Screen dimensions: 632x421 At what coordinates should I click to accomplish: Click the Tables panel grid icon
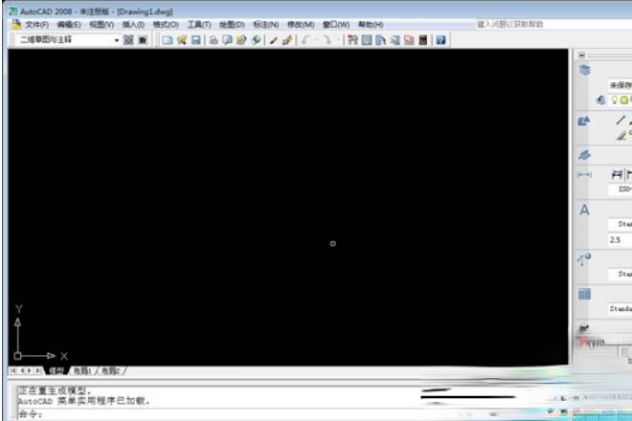click(584, 294)
